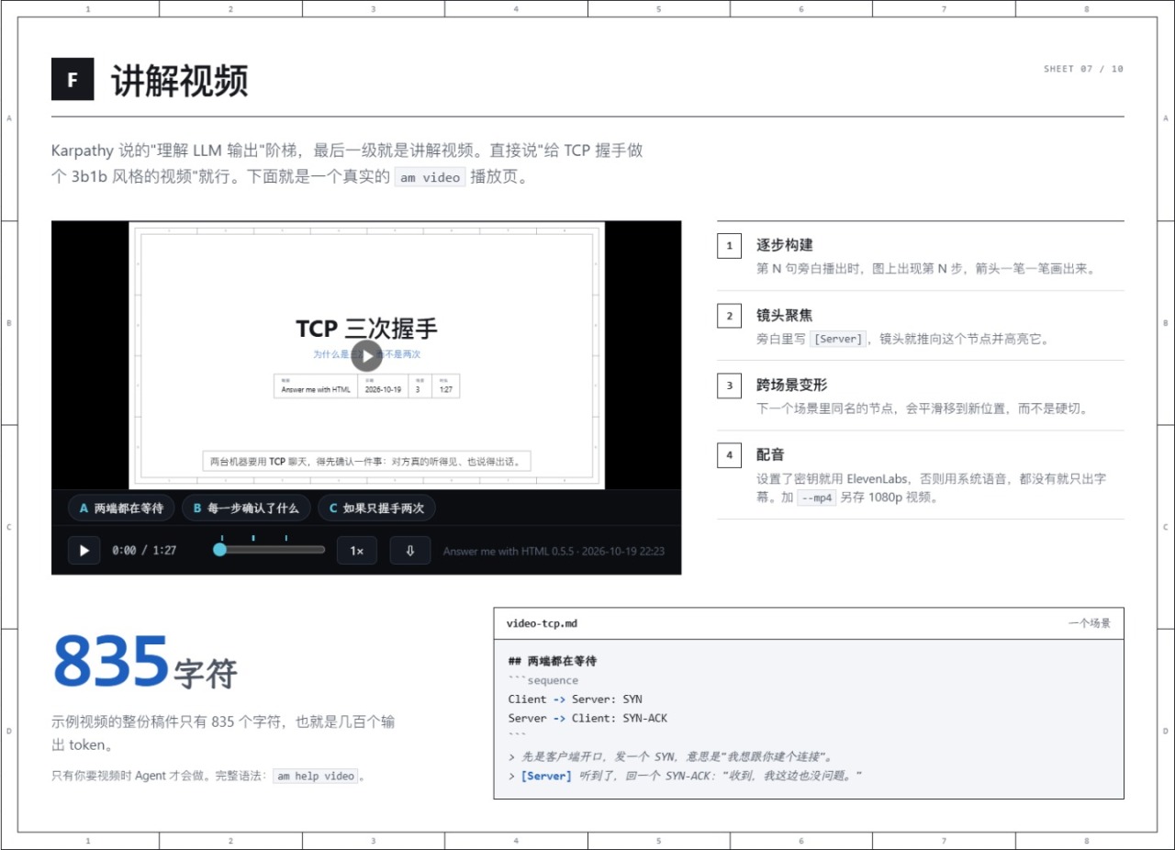Click the 配音 heading
Viewport: 1175px width, 850px height.
click(x=770, y=454)
